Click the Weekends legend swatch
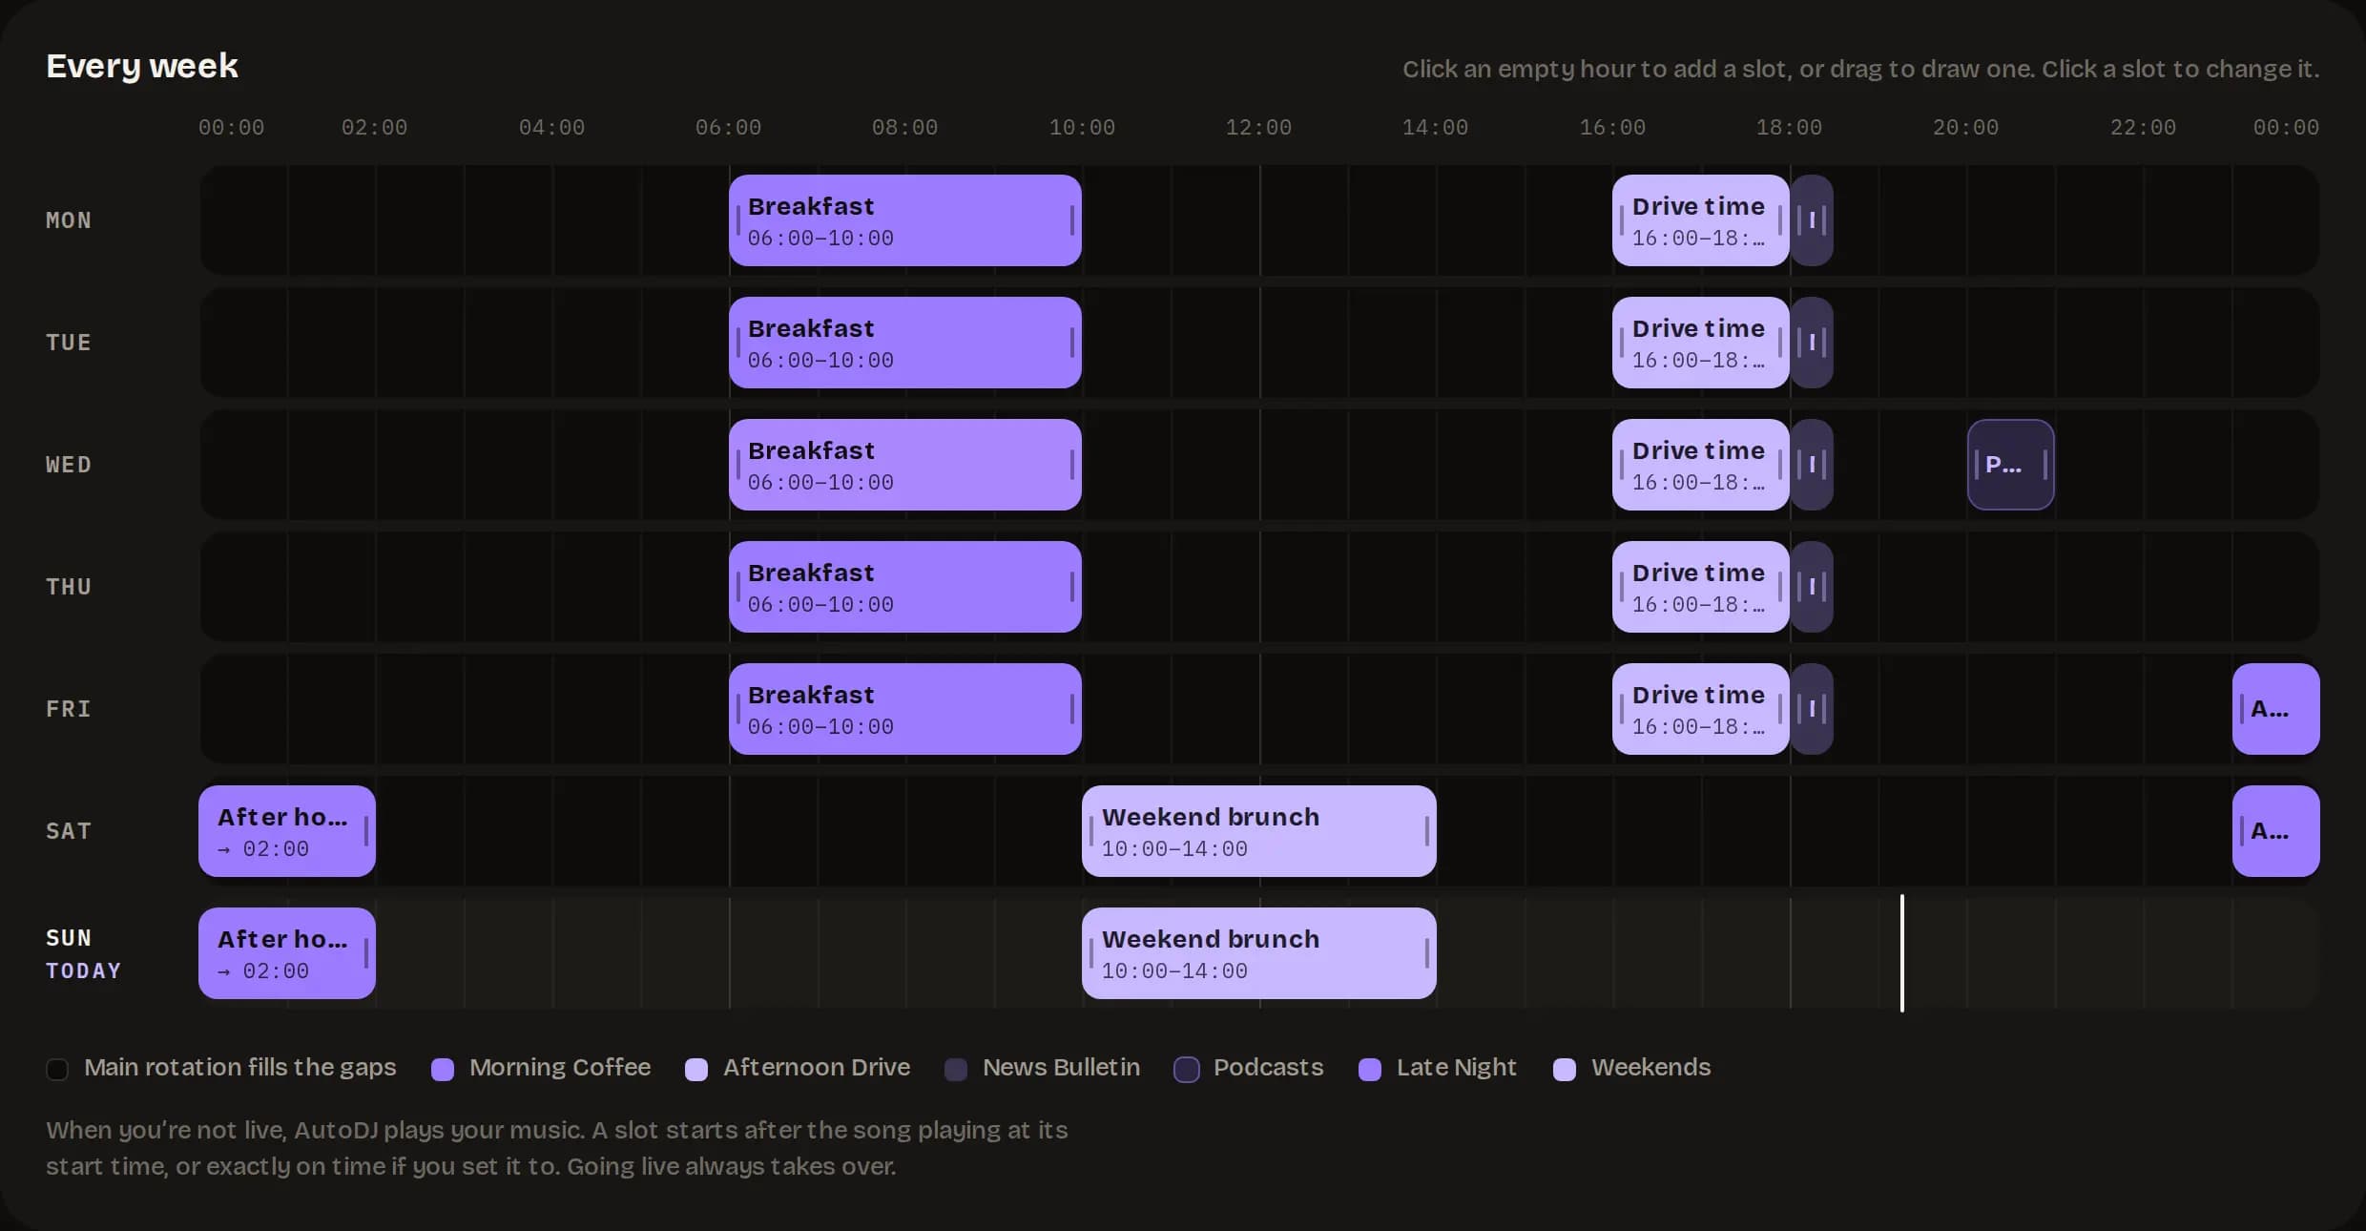Image resolution: width=2366 pixels, height=1231 pixels. click(x=1565, y=1069)
